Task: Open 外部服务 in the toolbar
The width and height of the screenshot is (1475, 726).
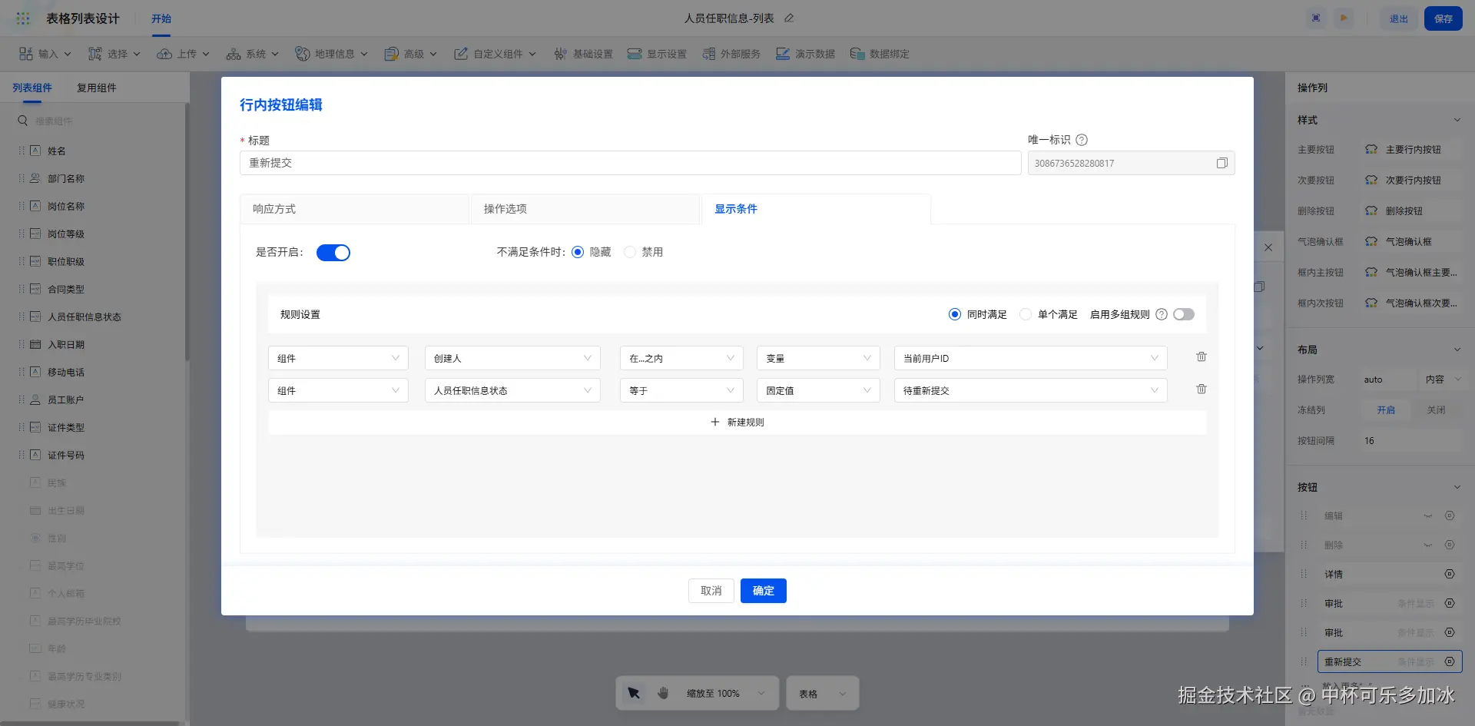Action: click(x=731, y=54)
